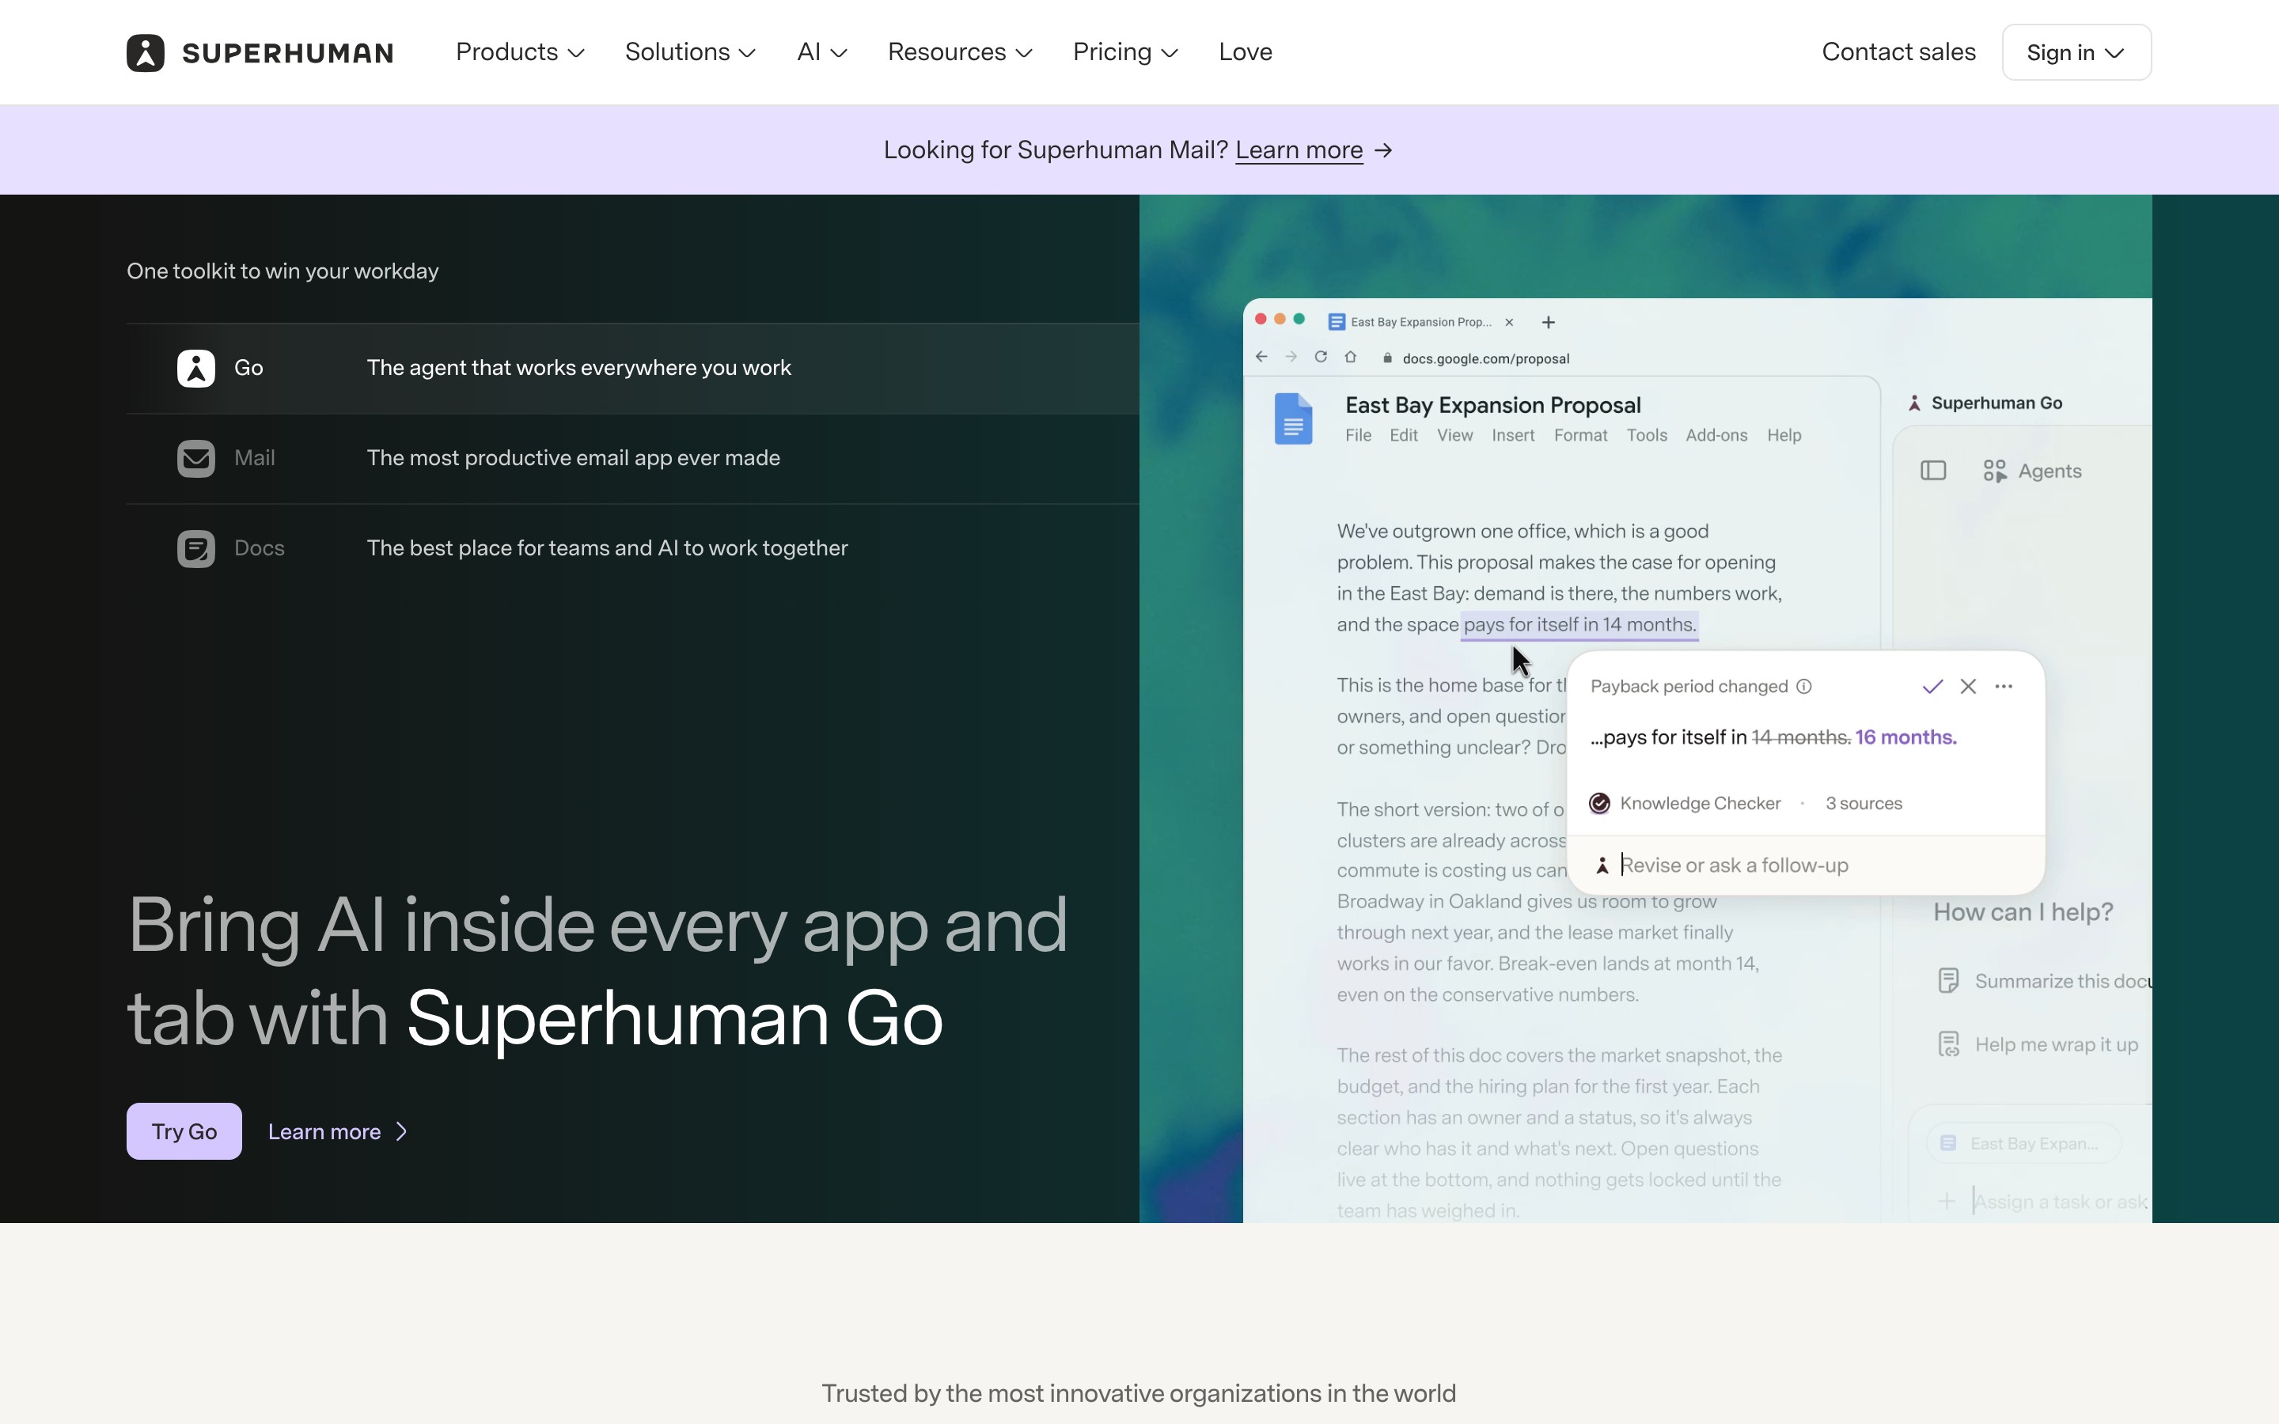The height and width of the screenshot is (1424, 2279).
Task: Click the Superhuman Go panel logo icon
Action: (1913, 403)
